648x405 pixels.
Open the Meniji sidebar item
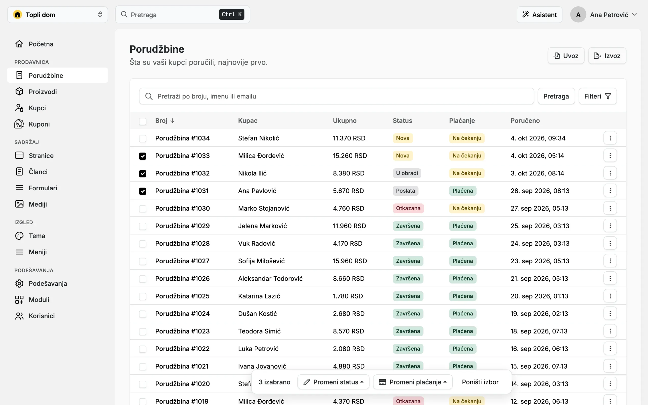(57, 252)
